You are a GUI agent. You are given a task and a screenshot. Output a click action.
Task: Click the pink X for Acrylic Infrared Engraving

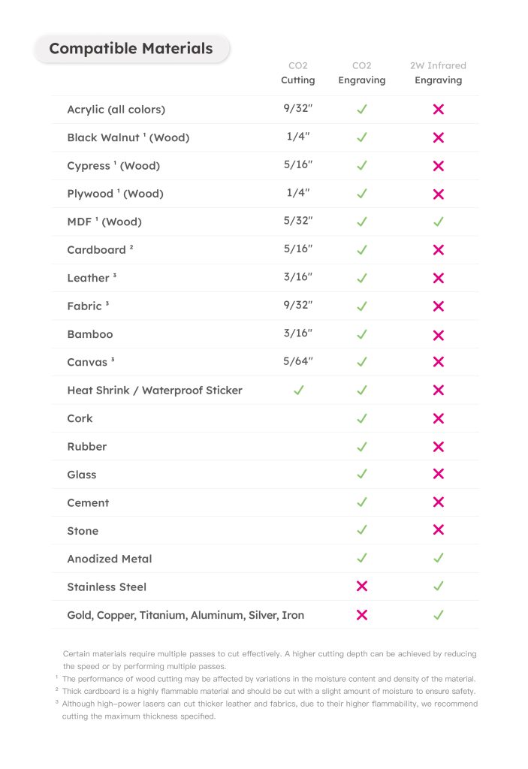click(x=438, y=109)
